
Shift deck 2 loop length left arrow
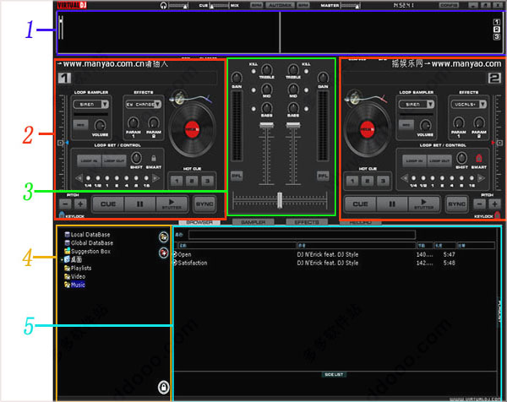coord(404,178)
